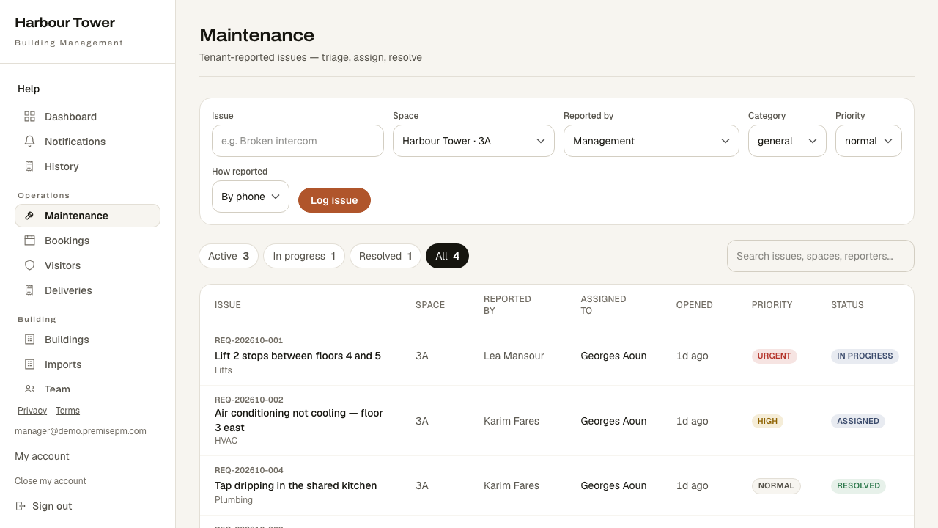Click the HIGH priority badge
Screen dimensions: 938x528
click(x=767, y=421)
